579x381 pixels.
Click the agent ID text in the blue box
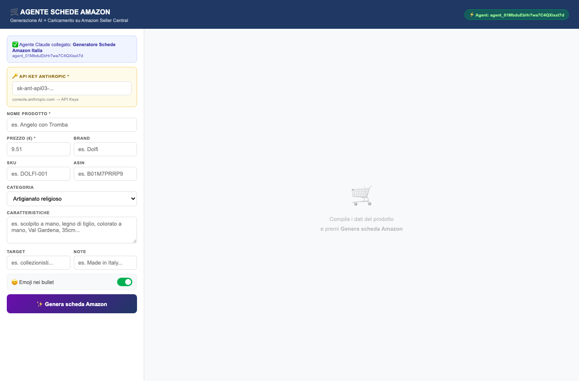coord(48,56)
